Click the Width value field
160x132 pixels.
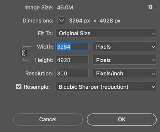(x=72, y=47)
